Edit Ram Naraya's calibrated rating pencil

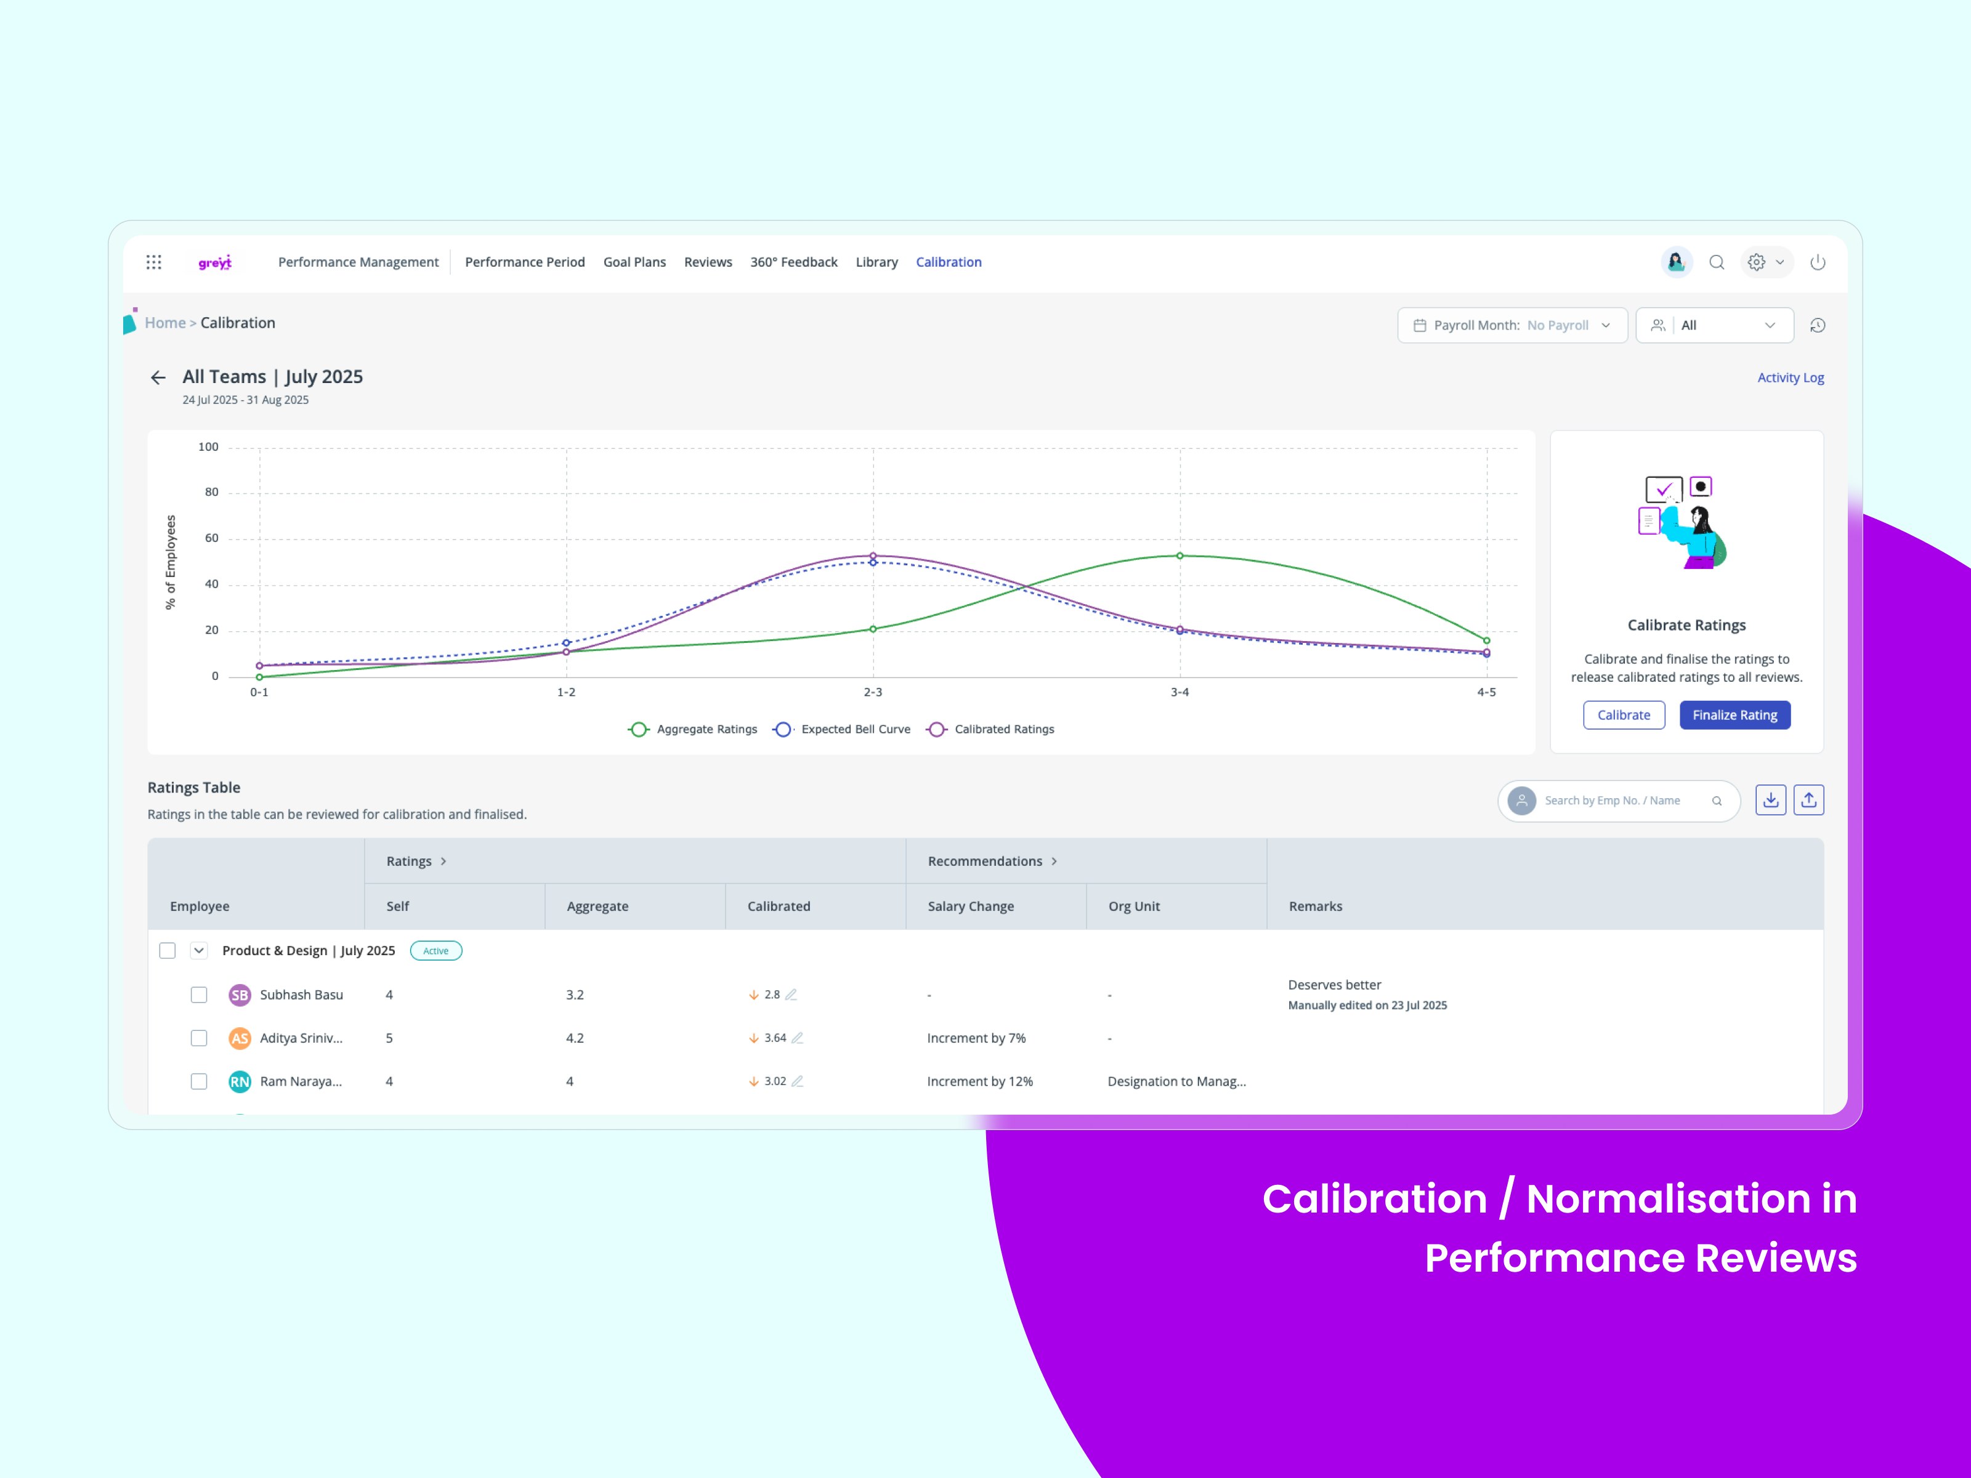(798, 1081)
